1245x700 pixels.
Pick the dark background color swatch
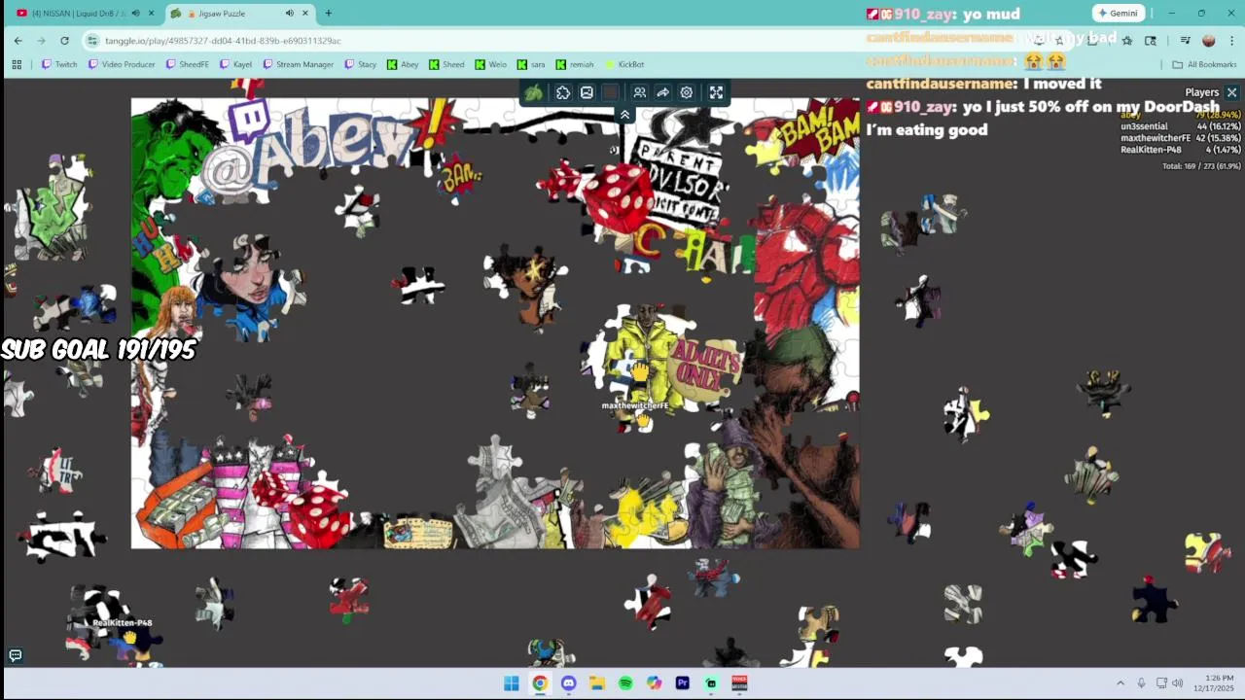coord(610,92)
